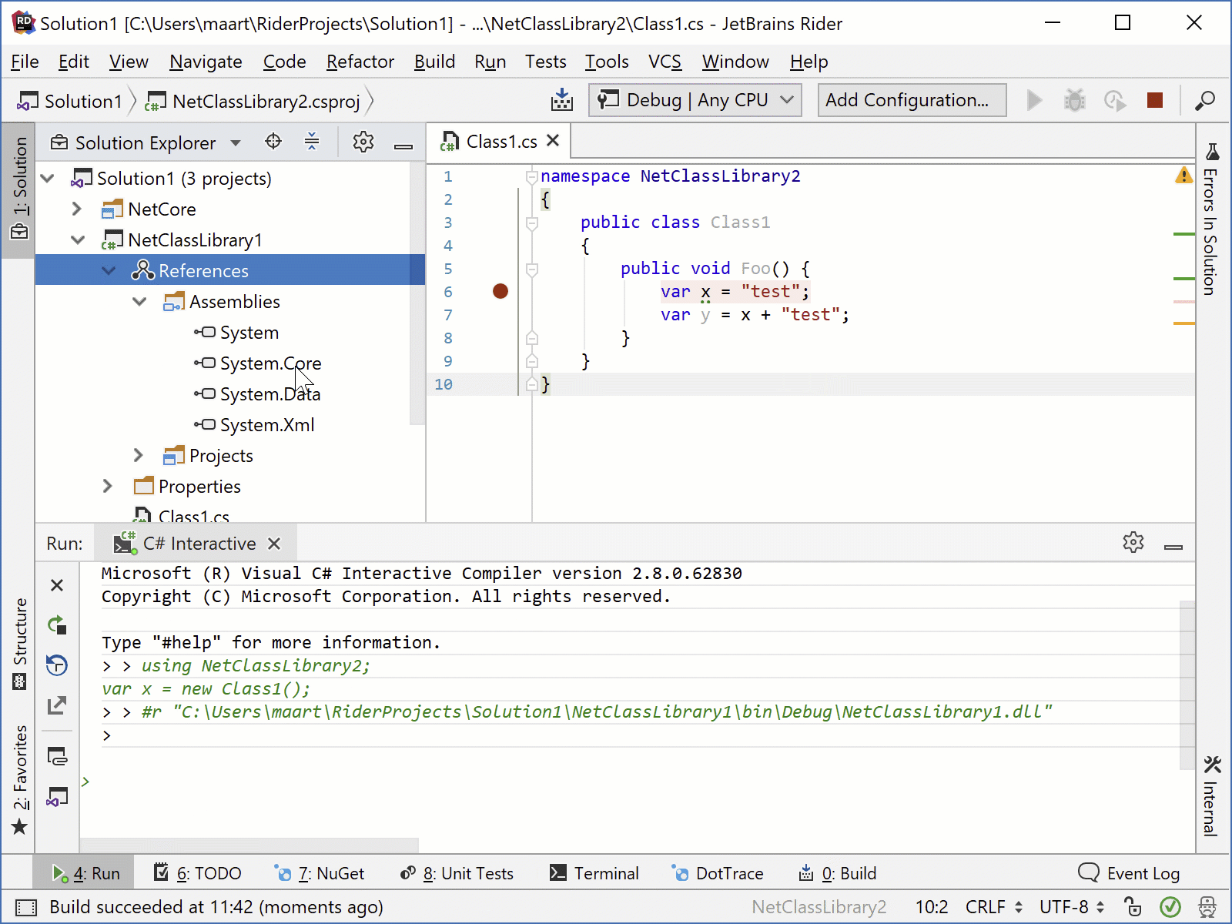The height and width of the screenshot is (924, 1232).
Task: Open Search Everywhere with the magnifier icon
Action: pos(1205,101)
